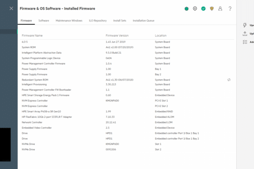
Task: Click the security shield icon
Action: 212,9
